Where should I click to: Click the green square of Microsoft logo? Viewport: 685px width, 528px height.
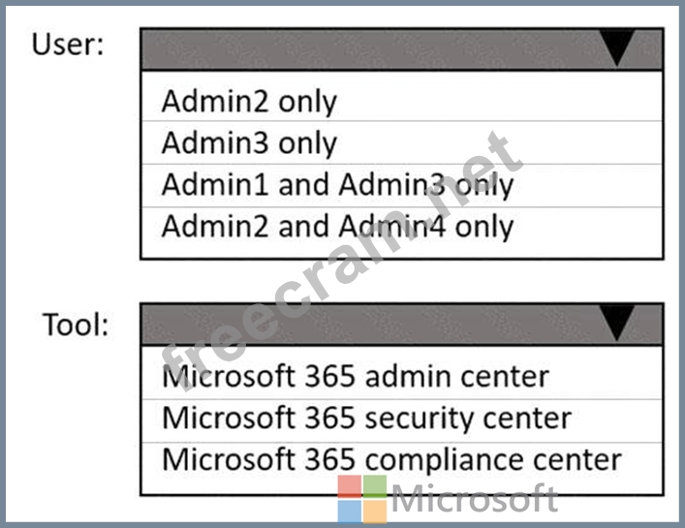[374, 487]
